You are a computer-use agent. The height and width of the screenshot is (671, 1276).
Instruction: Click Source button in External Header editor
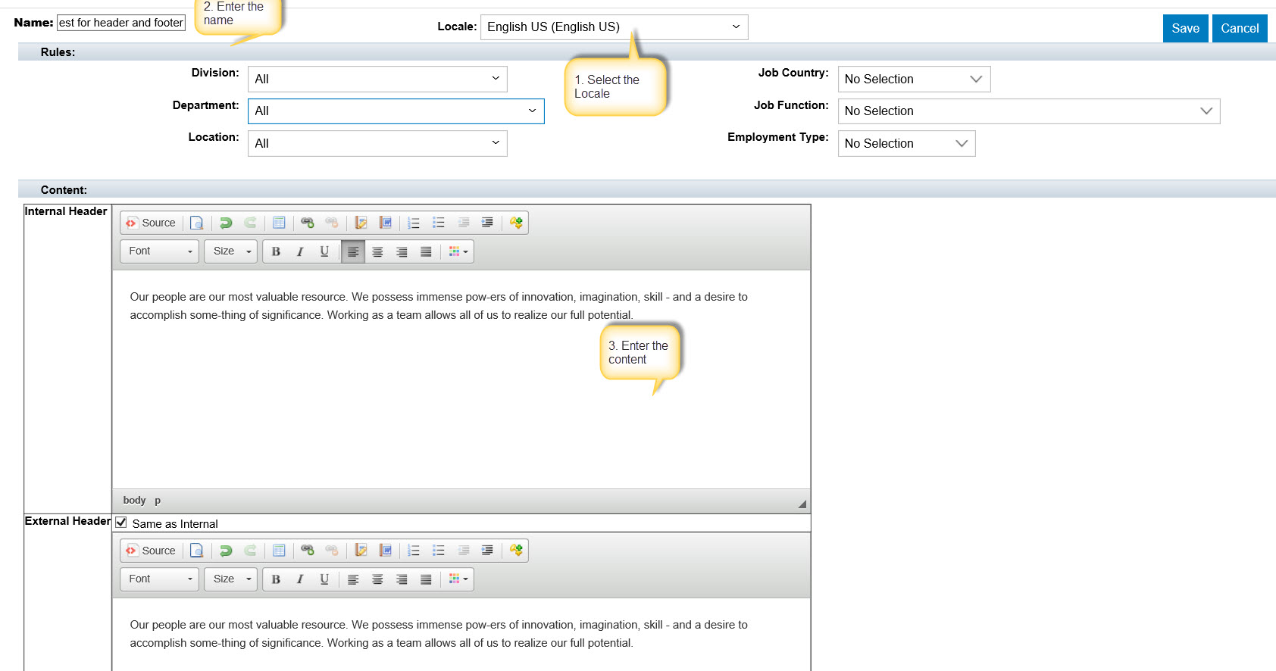pos(151,551)
